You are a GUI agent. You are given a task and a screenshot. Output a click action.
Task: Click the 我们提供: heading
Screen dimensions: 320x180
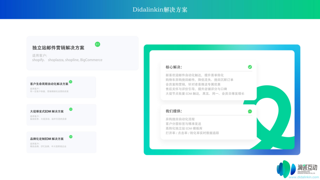[174, 111]
